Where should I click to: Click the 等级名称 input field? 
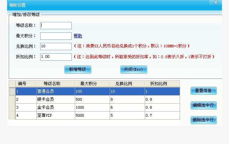pyautogui.click(x=56, y=25)
